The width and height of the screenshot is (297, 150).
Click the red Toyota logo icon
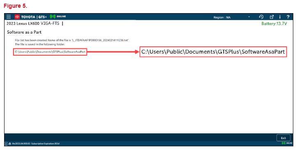coord(17,17)
